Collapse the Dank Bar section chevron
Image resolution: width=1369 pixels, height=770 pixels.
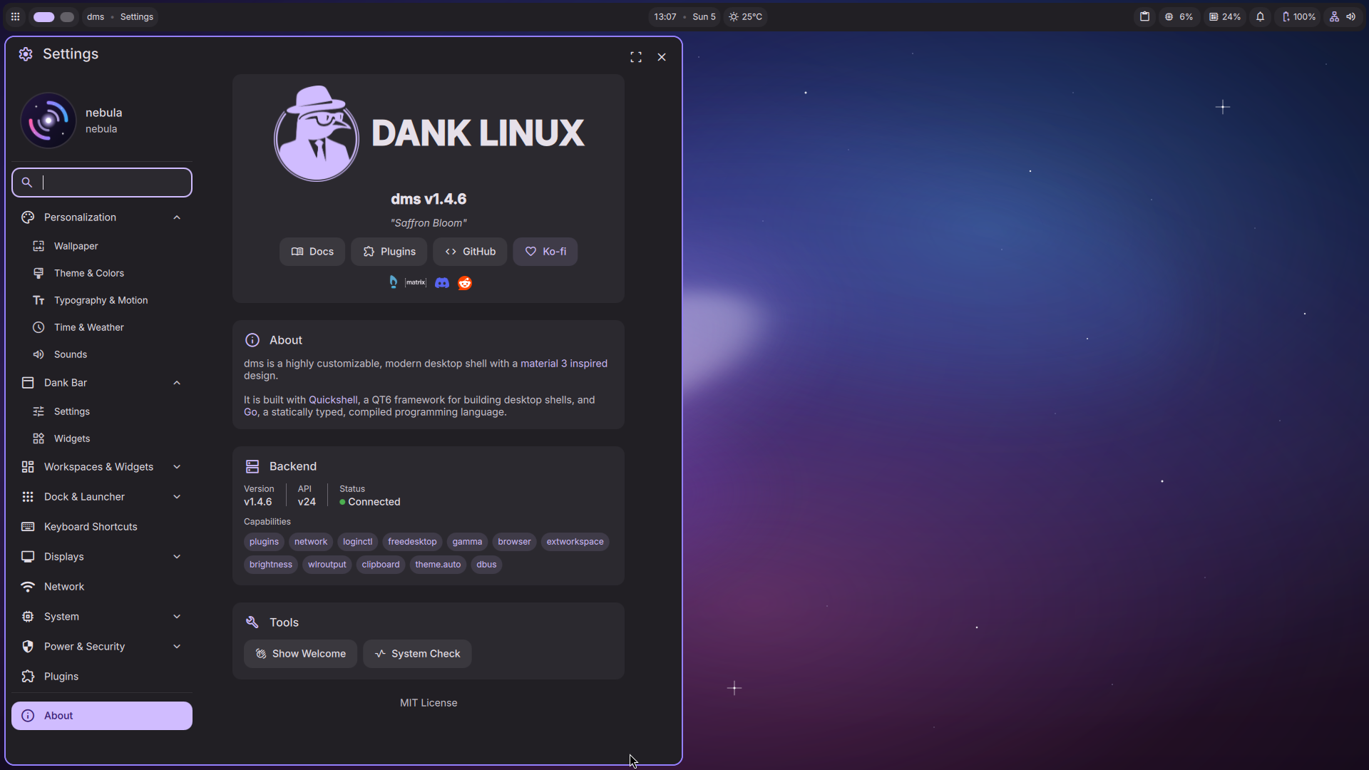point(177,383)
